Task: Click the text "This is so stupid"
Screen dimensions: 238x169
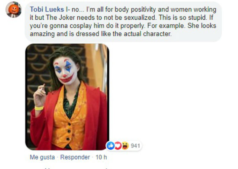Action: 166,18
